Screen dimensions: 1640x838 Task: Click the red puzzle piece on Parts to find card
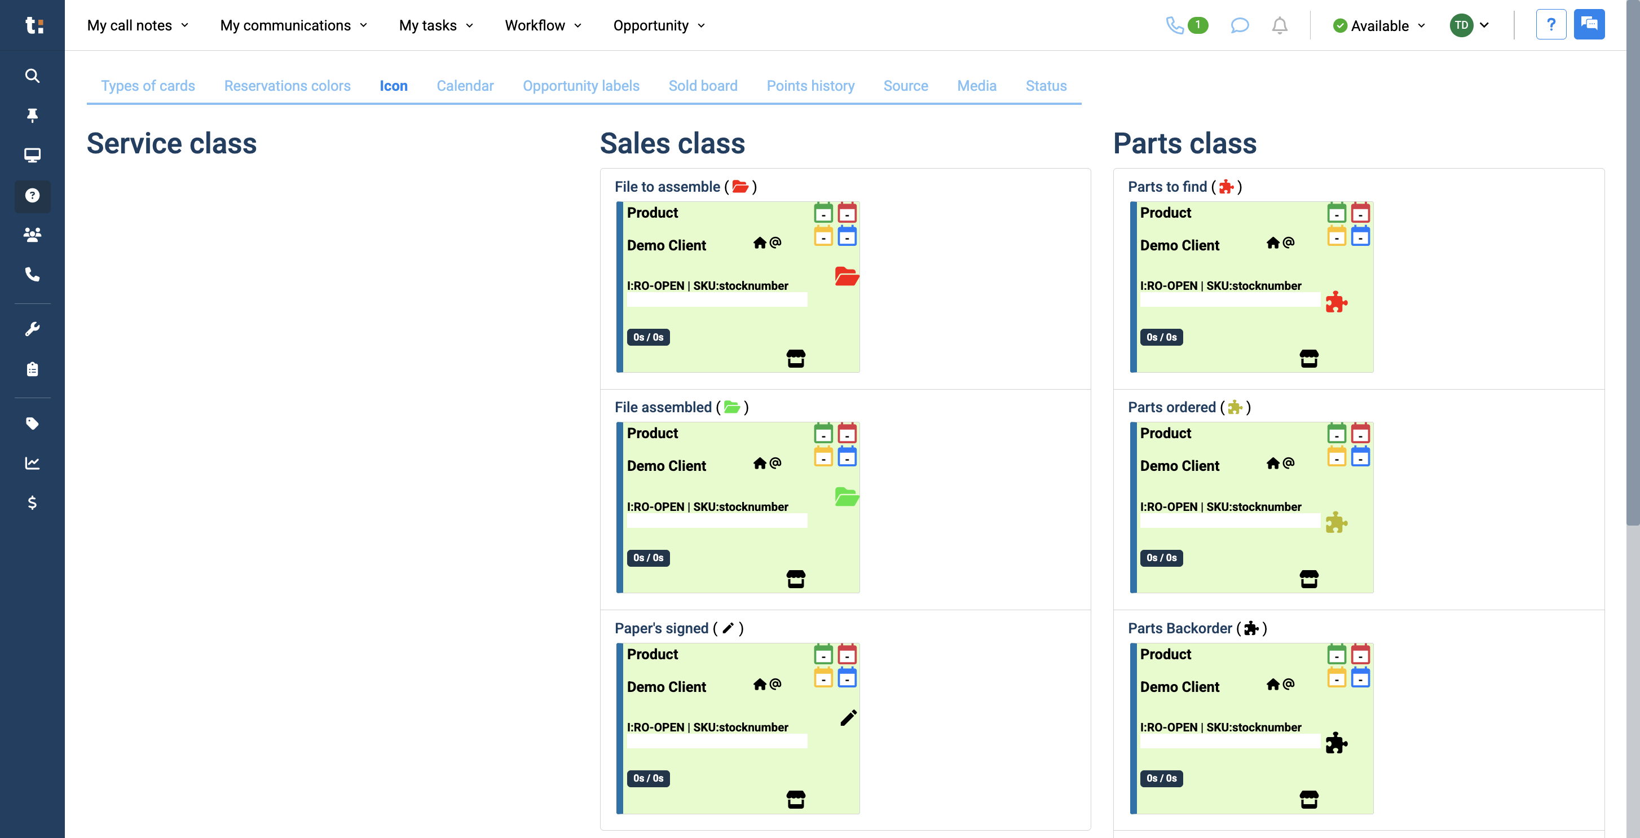[x=1337, y=302]
